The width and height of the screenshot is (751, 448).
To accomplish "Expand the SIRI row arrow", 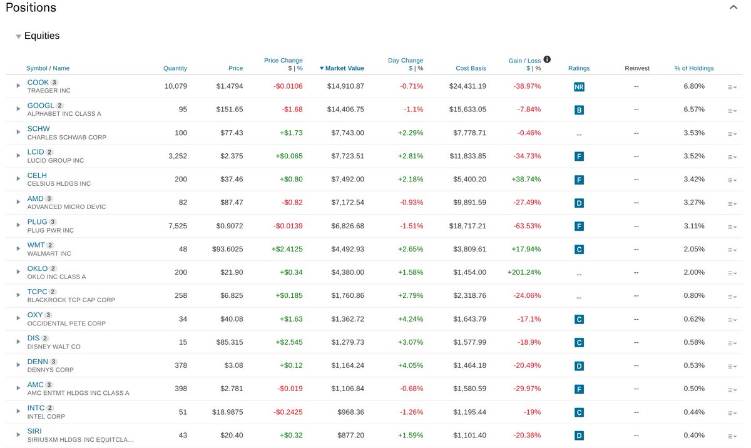I will 19,435.
